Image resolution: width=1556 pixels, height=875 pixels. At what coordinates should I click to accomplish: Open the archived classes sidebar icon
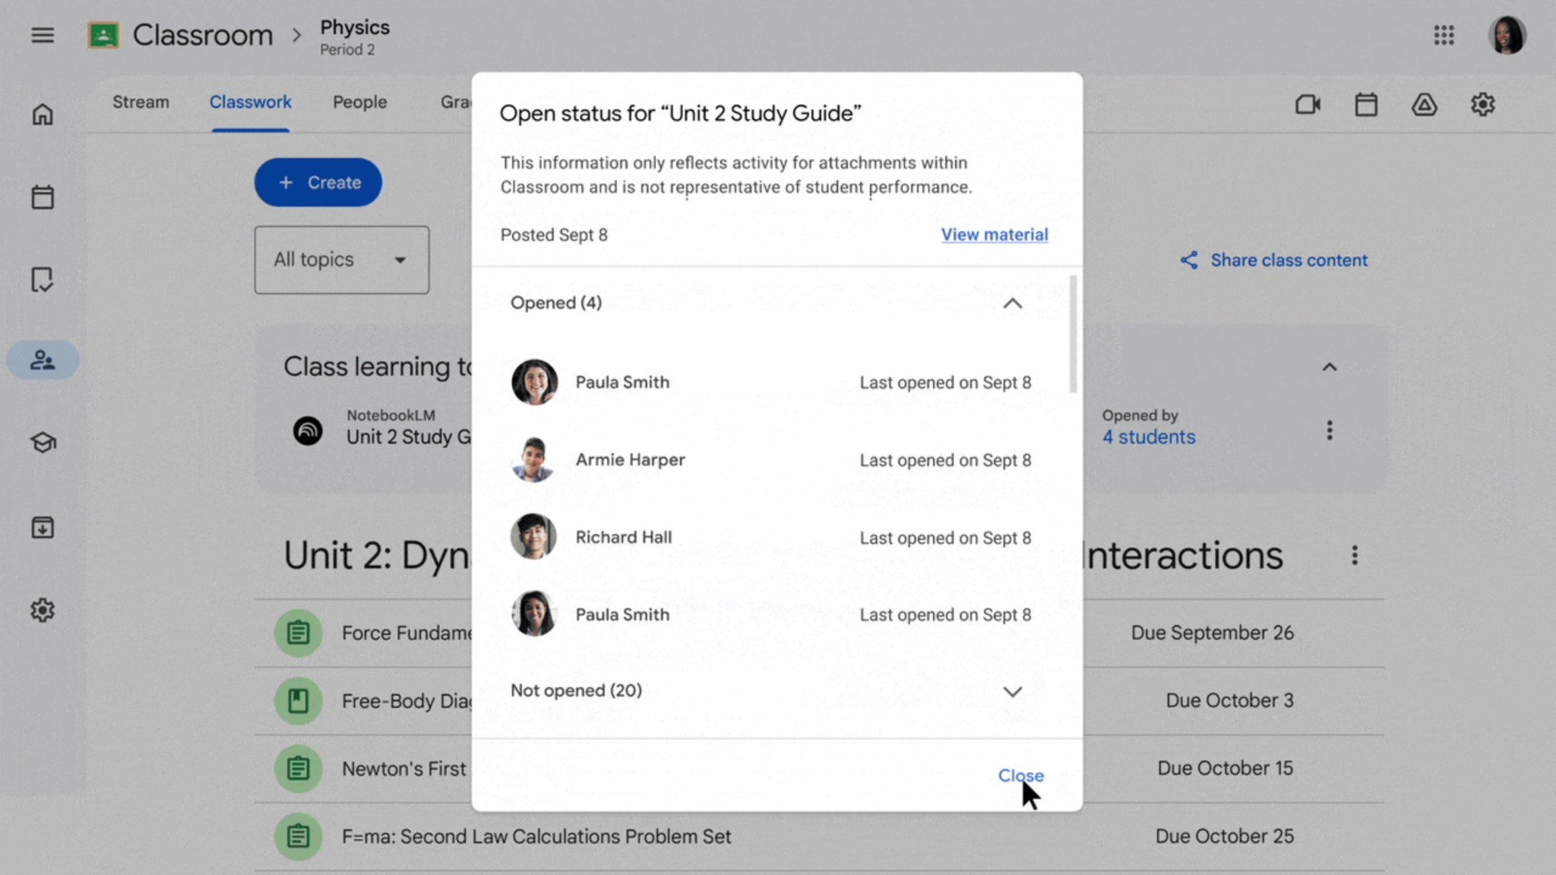[43, 527]
